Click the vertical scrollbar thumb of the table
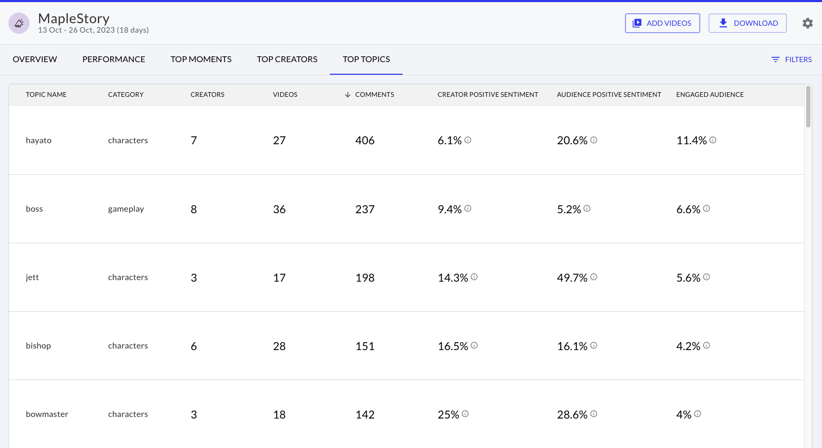 click(808, 106)
